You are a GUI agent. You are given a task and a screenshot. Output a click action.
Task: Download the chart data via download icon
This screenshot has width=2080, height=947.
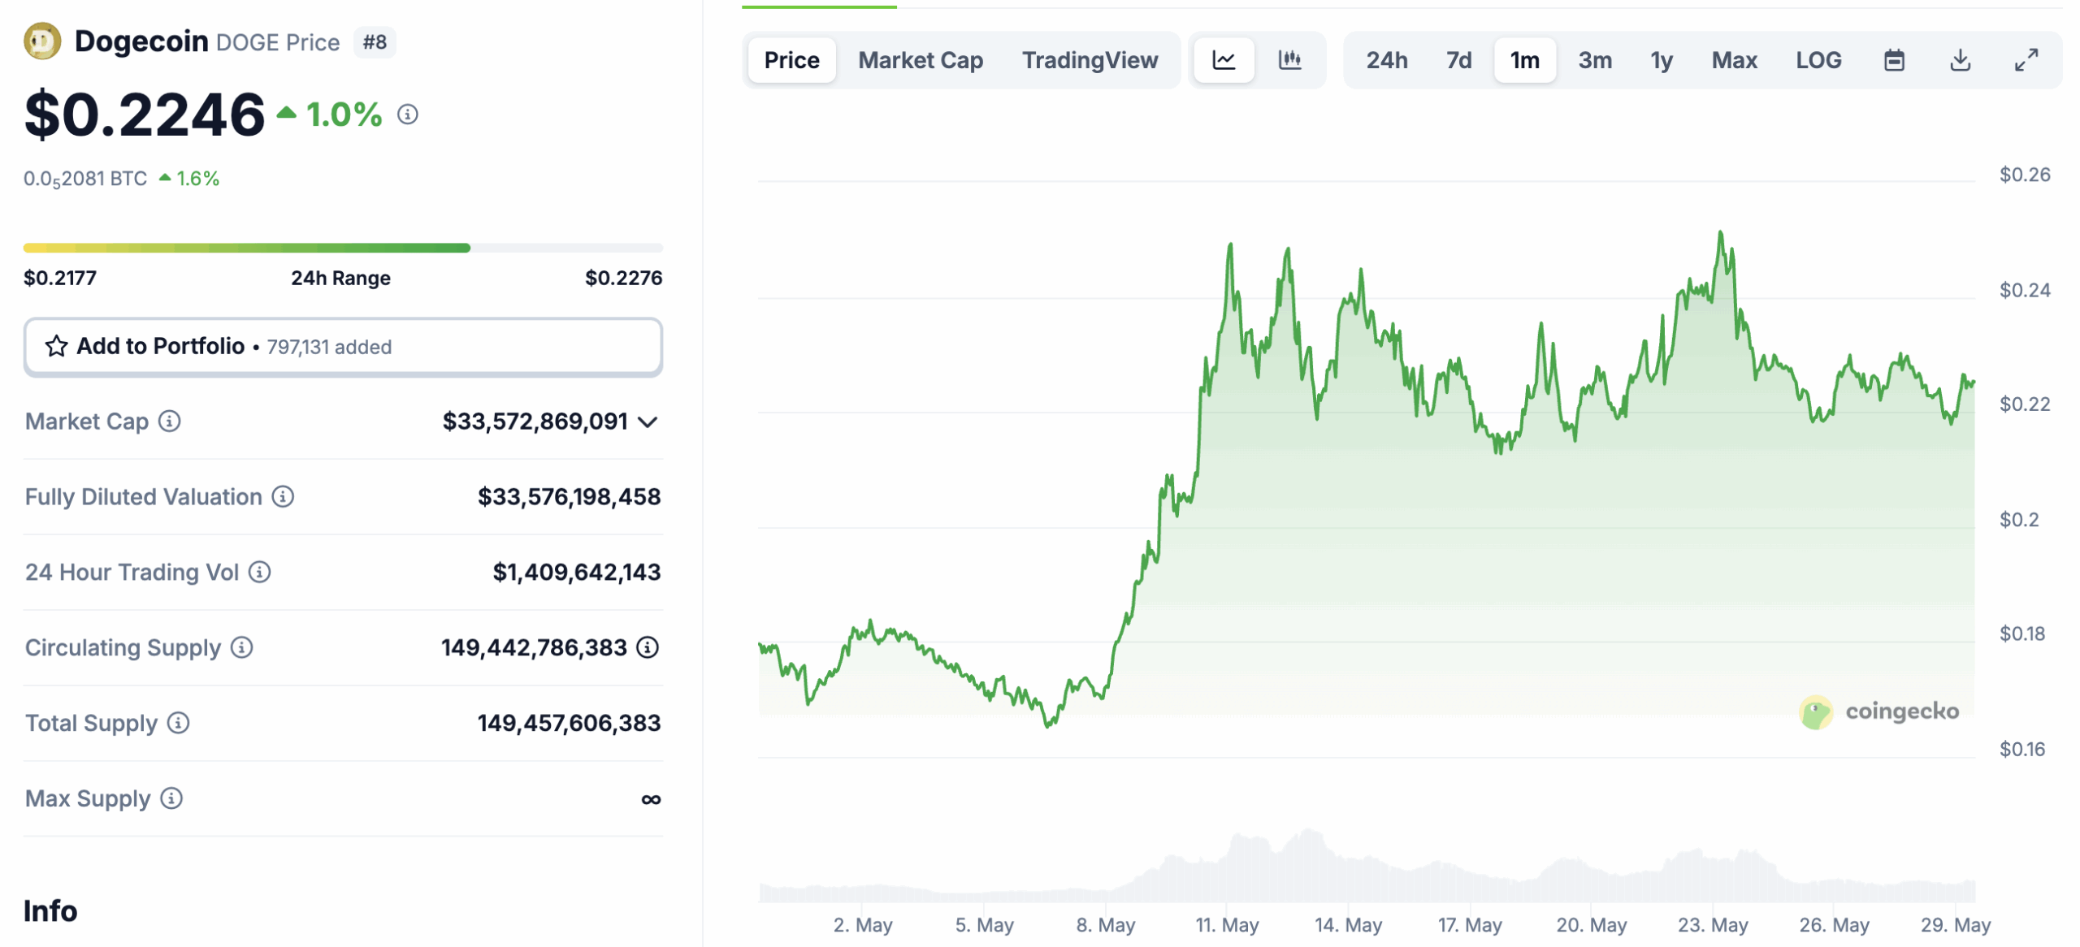tap(1961, 59)
